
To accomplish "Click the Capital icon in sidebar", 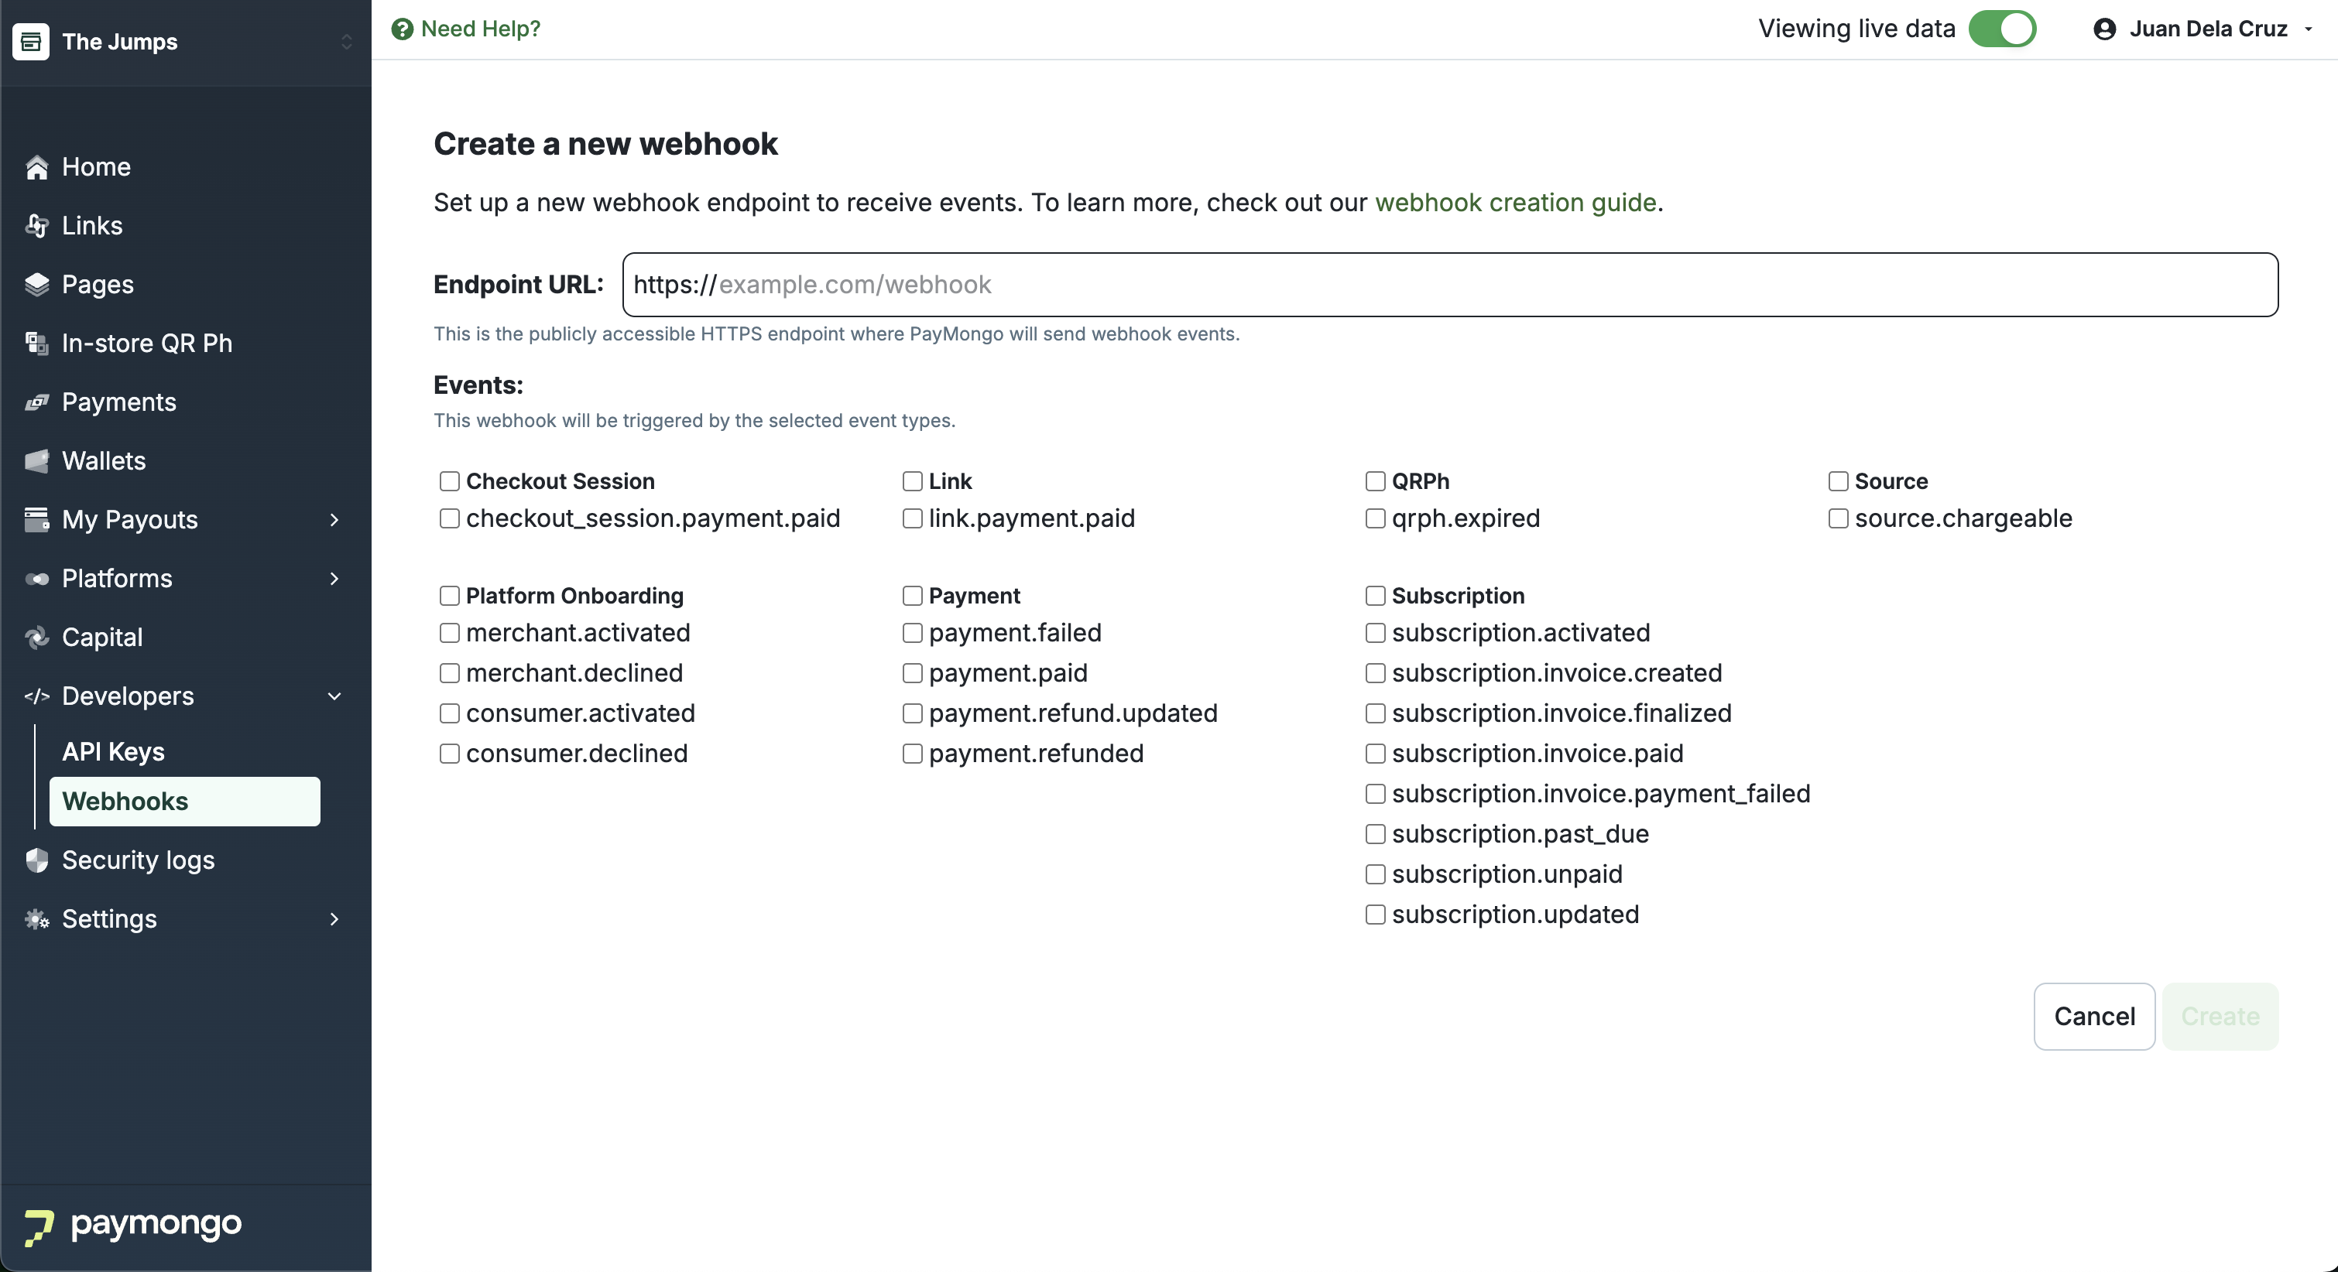I will 36,638.
